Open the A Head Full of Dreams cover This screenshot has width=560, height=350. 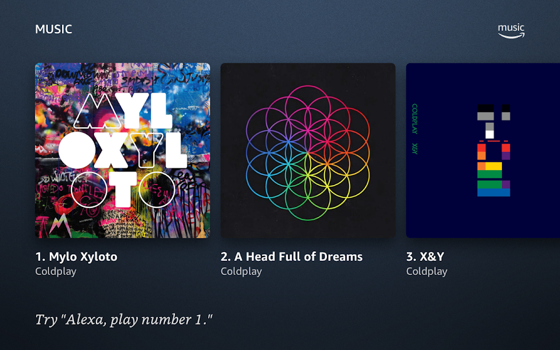[308, 150]
